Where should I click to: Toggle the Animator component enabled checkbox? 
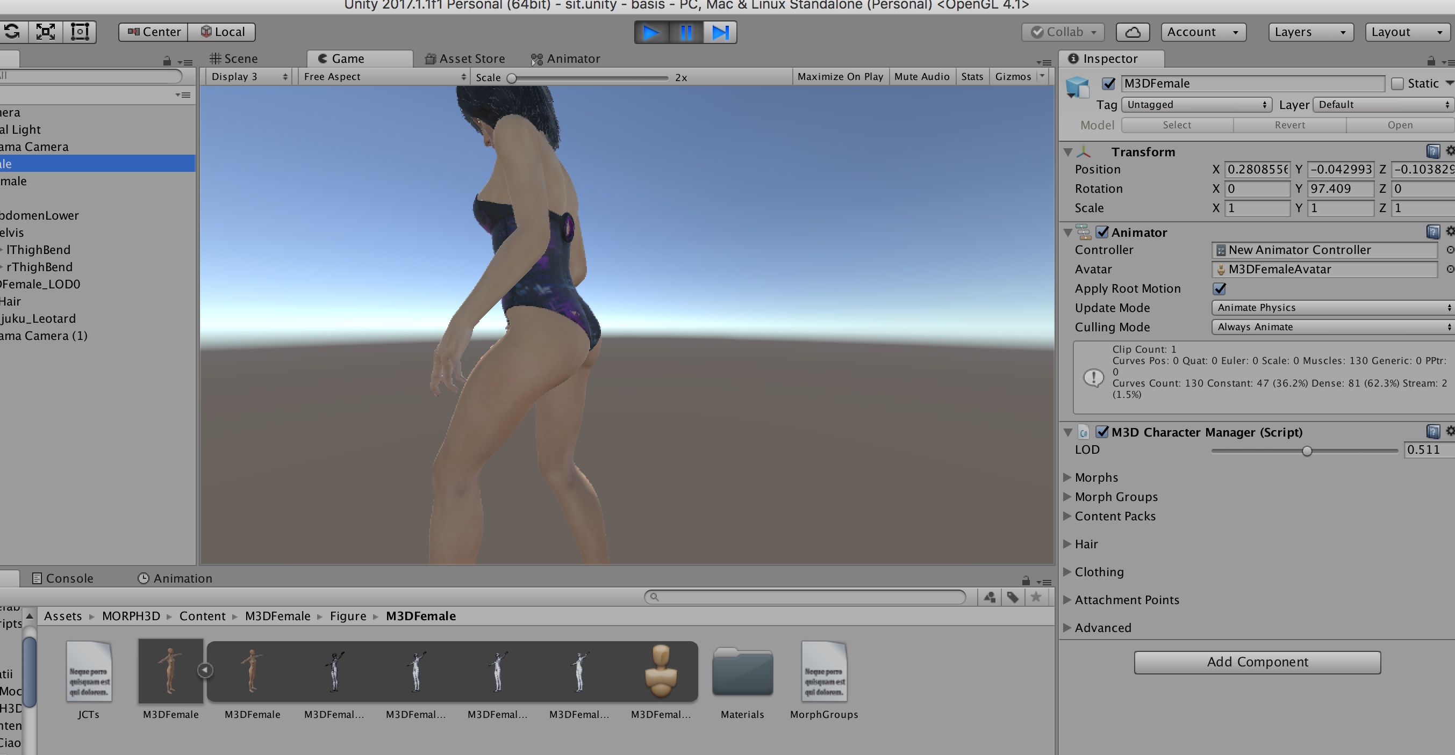(1102, 232)
